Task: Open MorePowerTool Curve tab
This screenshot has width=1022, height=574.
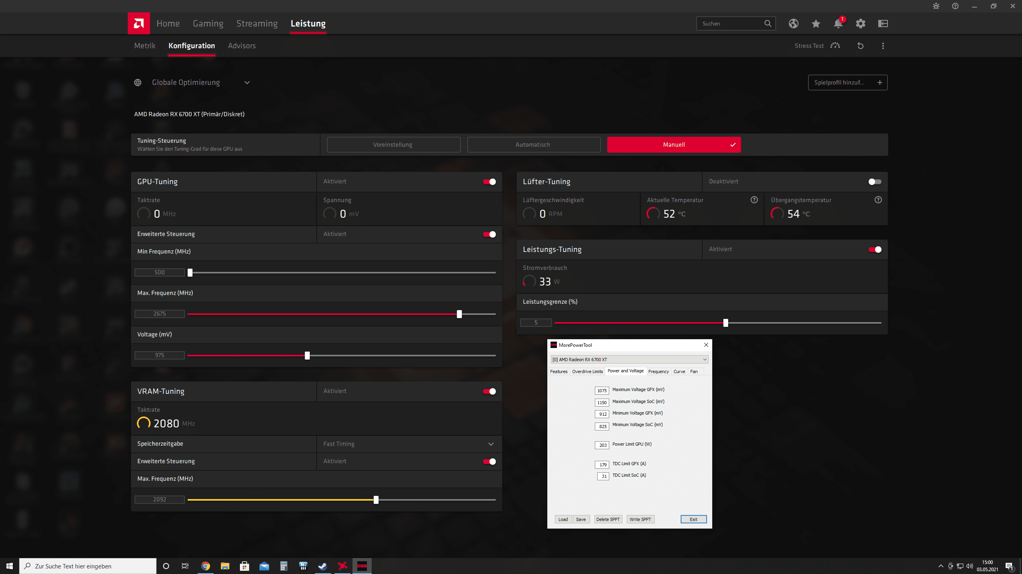Action: point(679,372)
